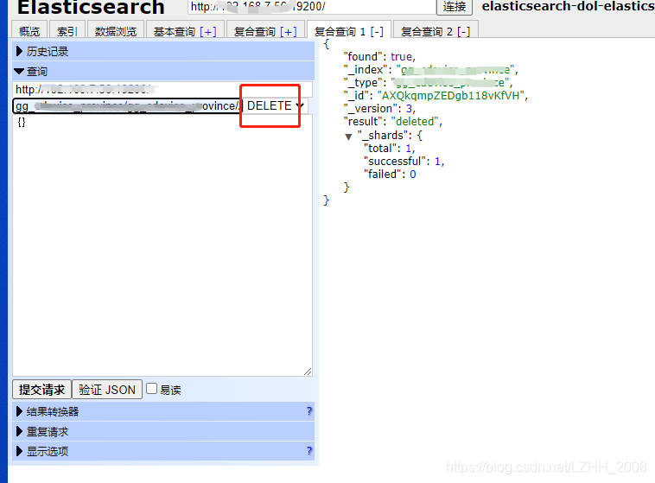Add a new 基本查询 tab with [+]
The image size is (655, 483).
[x=208, y=32]
